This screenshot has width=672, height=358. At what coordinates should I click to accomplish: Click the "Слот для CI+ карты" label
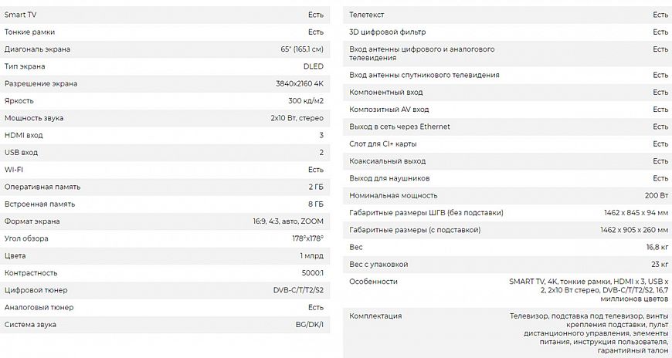pyautogui.click(x=385, y=144)
